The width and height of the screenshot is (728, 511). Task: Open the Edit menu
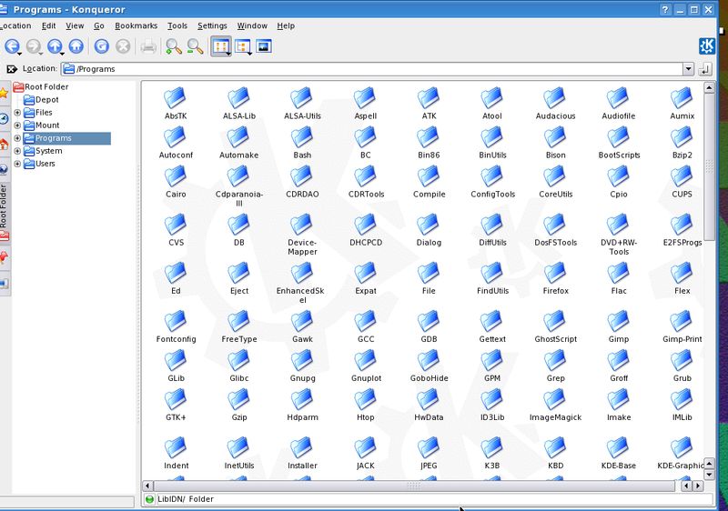pyautogui.click(x=48, y=26)
